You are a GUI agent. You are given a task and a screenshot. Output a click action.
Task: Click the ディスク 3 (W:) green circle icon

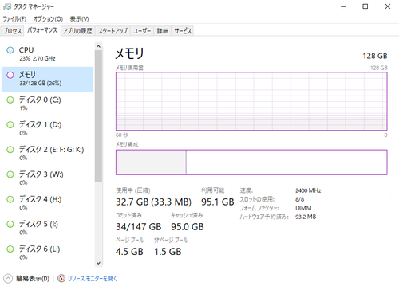(10, 174)
